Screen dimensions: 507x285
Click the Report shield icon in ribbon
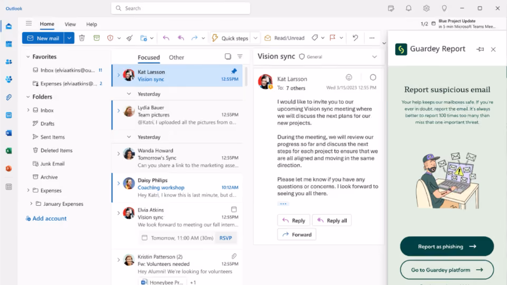tap(110, 38)
